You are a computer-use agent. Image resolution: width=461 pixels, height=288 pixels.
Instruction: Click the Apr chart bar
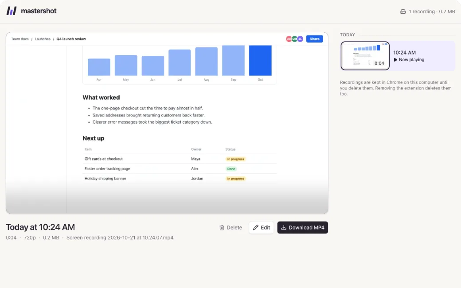point(99,67)
